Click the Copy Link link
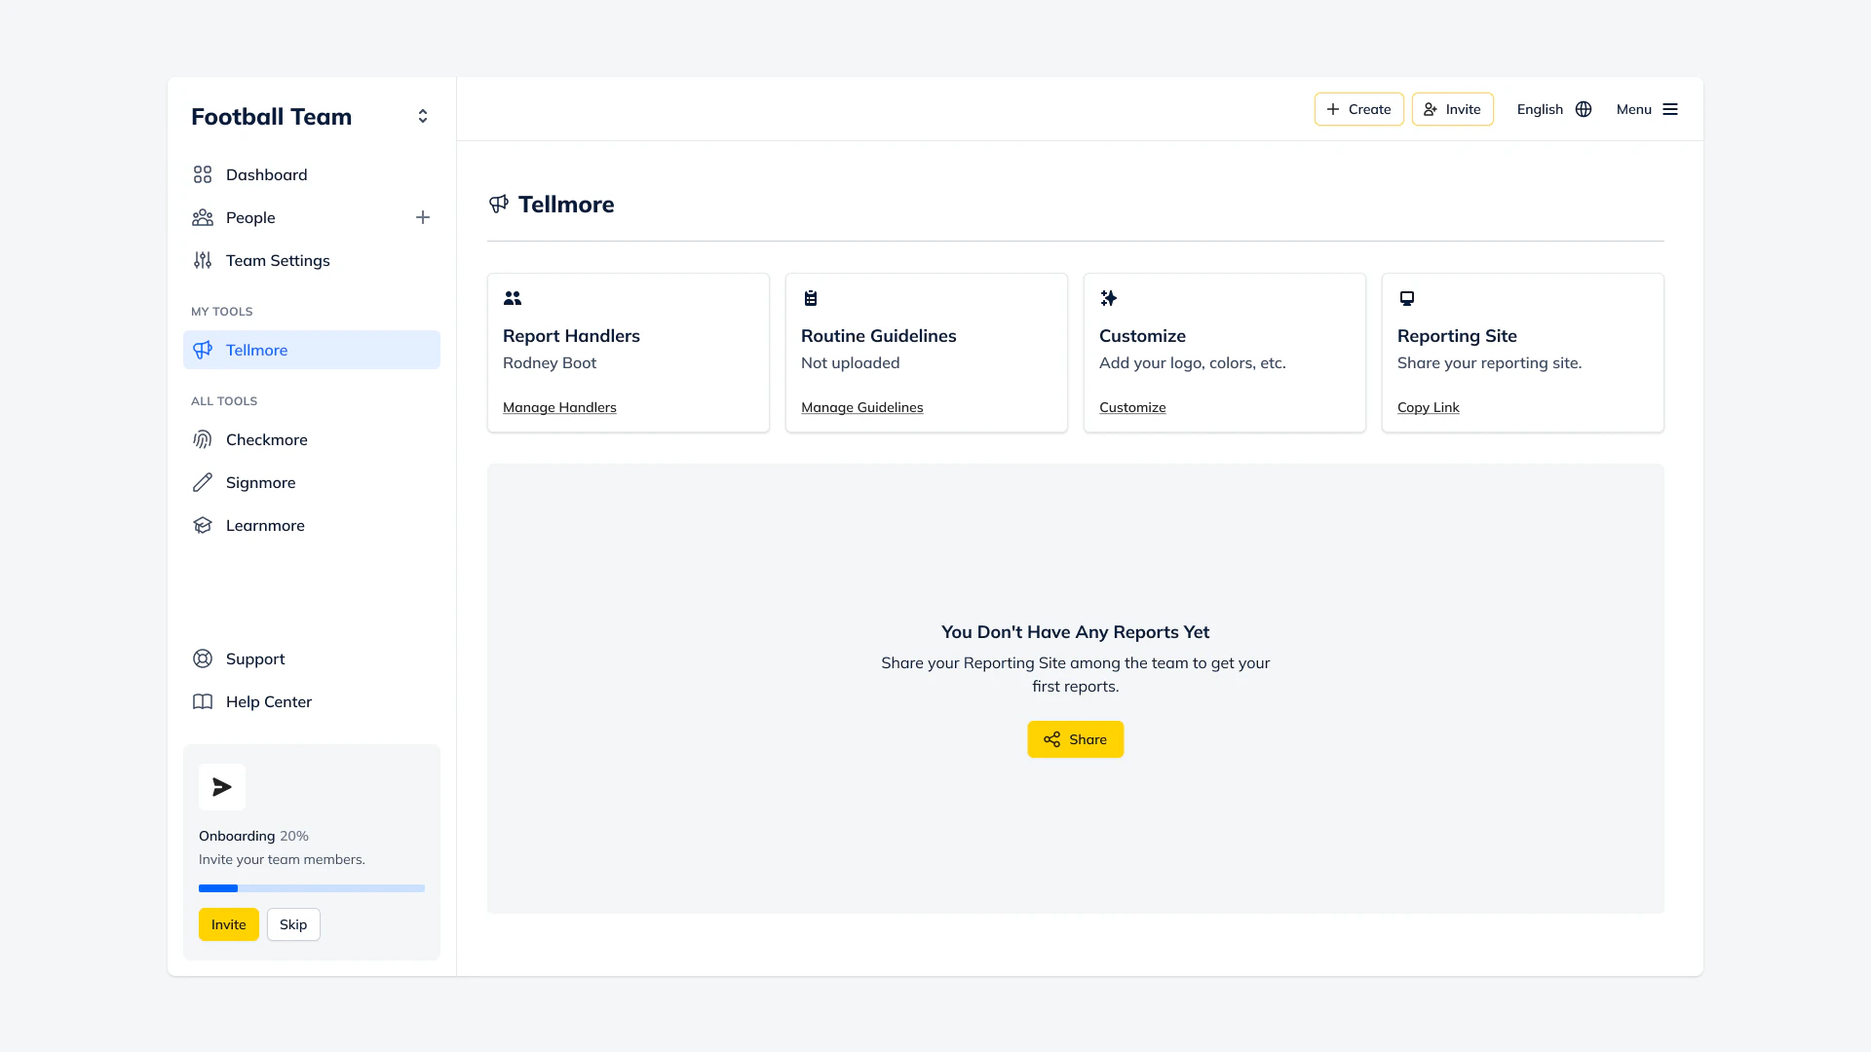 tap(1429, 407)
